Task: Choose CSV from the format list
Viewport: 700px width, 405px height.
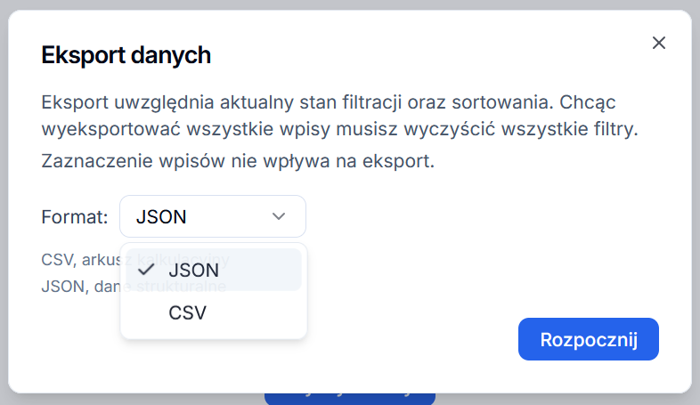Action: tap(187, 313)
